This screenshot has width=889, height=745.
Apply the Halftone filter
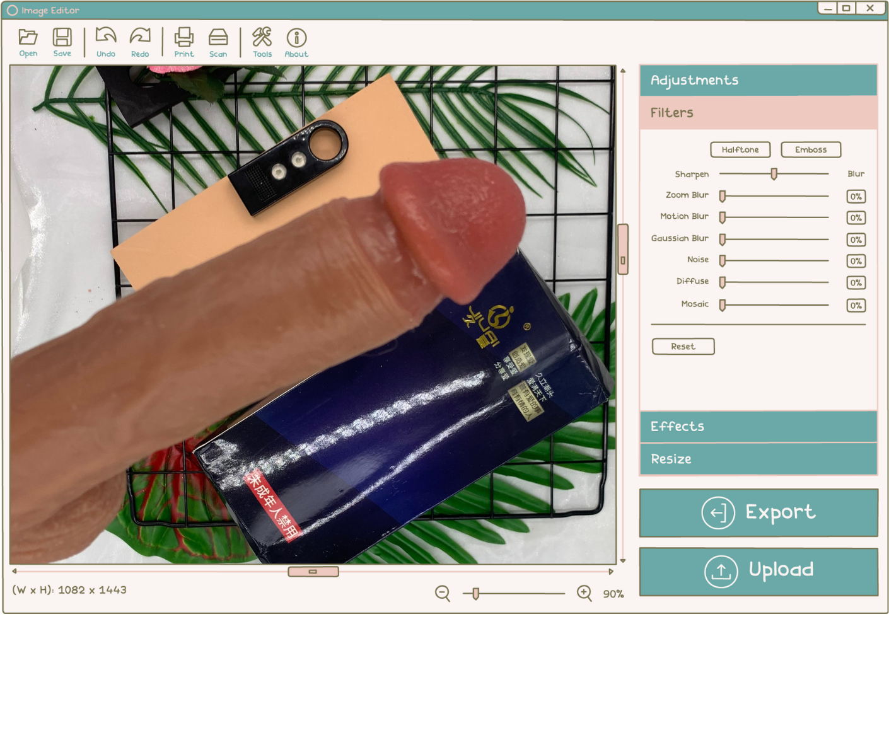tap(740, 149)
